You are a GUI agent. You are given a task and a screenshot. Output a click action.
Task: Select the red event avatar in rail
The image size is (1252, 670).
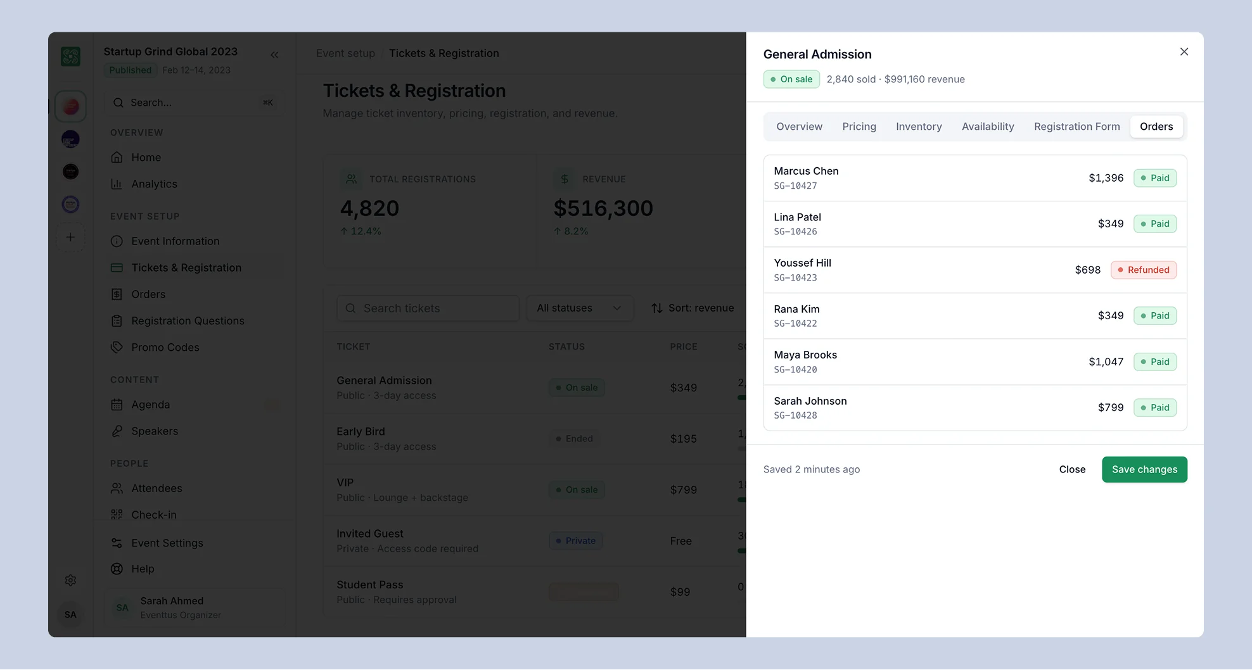click(70, 106)
